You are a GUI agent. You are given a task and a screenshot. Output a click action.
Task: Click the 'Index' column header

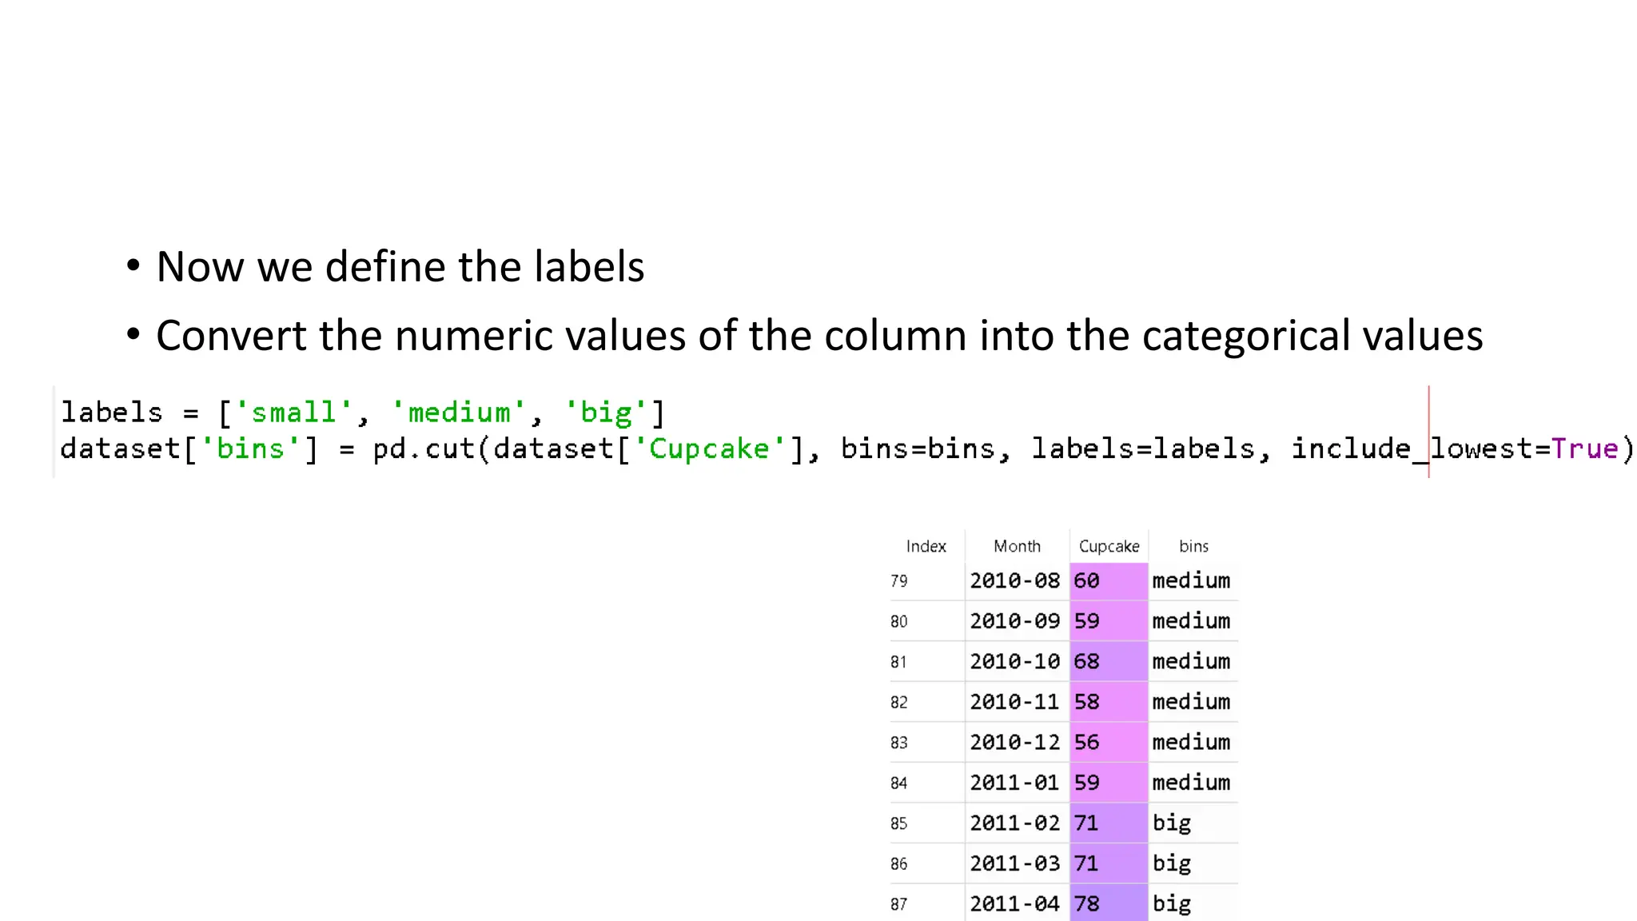926,546
